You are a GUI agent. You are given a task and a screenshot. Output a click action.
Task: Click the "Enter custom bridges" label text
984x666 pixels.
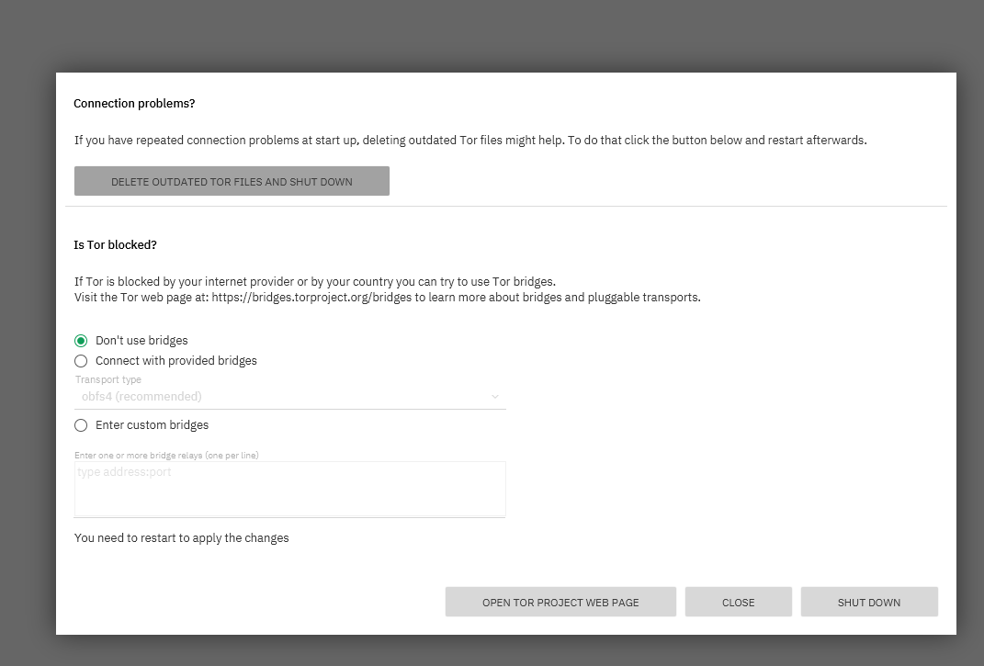[152, 425]
